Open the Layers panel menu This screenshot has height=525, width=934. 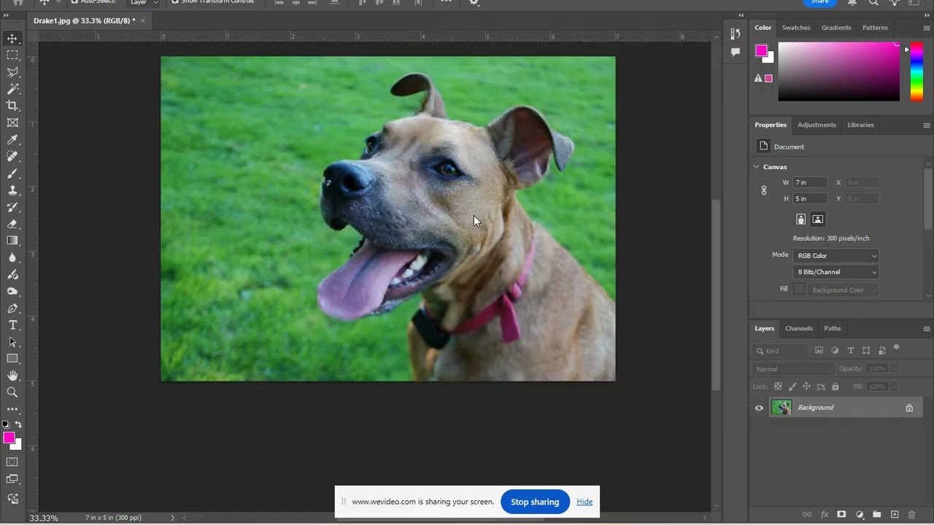(x=927, y=328)
